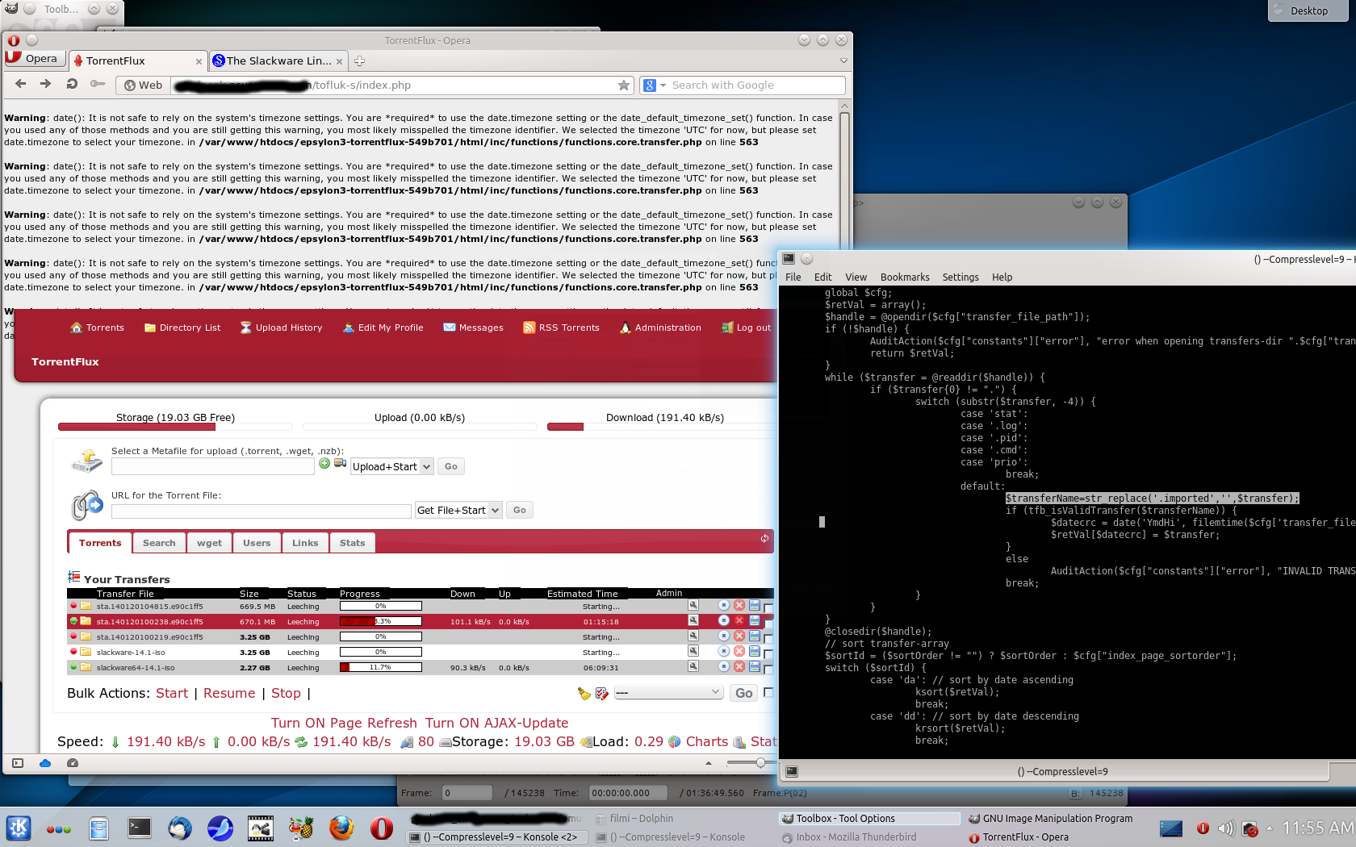1356x847 pixels.
Task: Click Opera reload button
Action: 72,84
